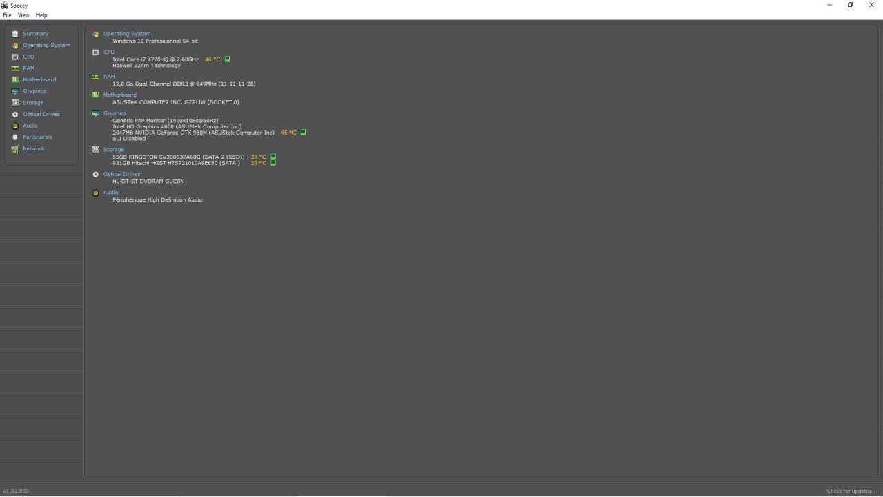Click the Windows logo icon beside Operating System heading
The image size is (883, 497).
(95, 34)
